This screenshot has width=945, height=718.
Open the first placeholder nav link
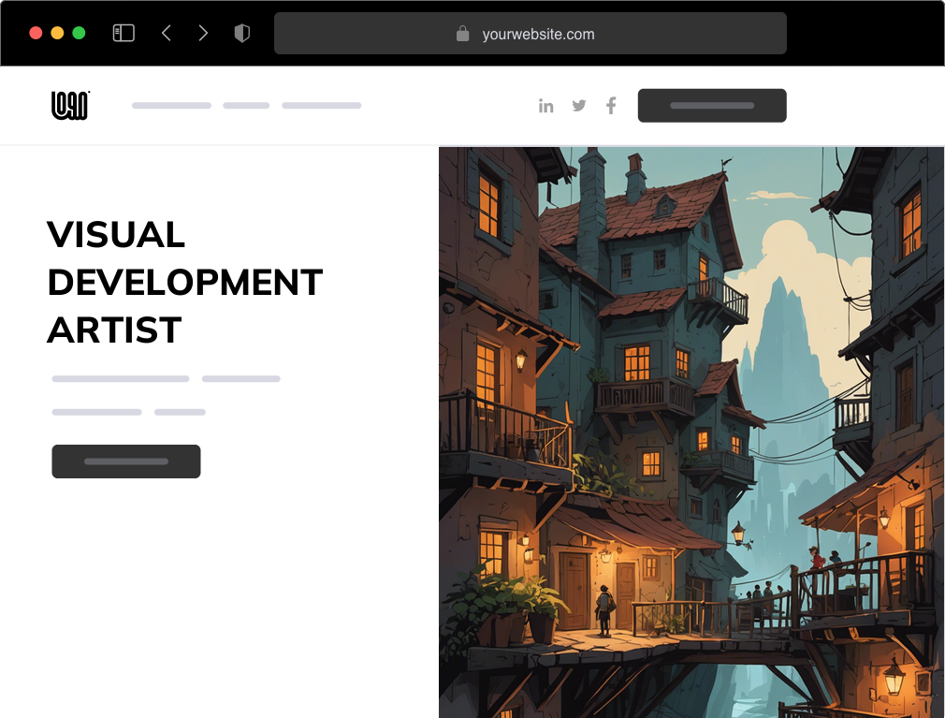[x=172, y=106]
